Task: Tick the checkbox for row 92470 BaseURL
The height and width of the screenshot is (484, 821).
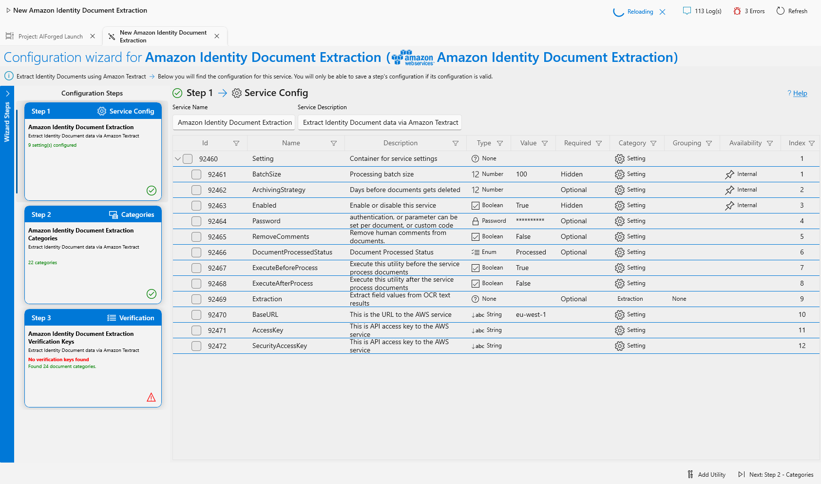Action: 196,315
